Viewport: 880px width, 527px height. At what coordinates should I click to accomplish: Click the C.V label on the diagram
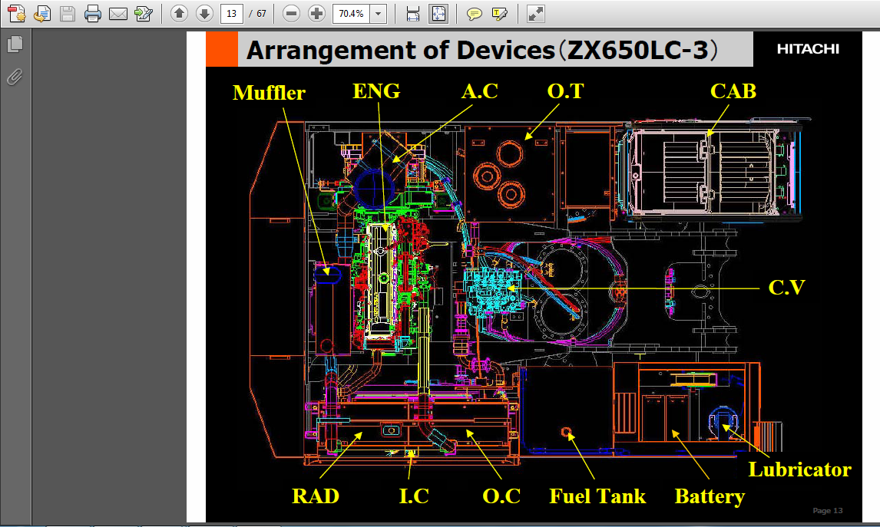786,287
